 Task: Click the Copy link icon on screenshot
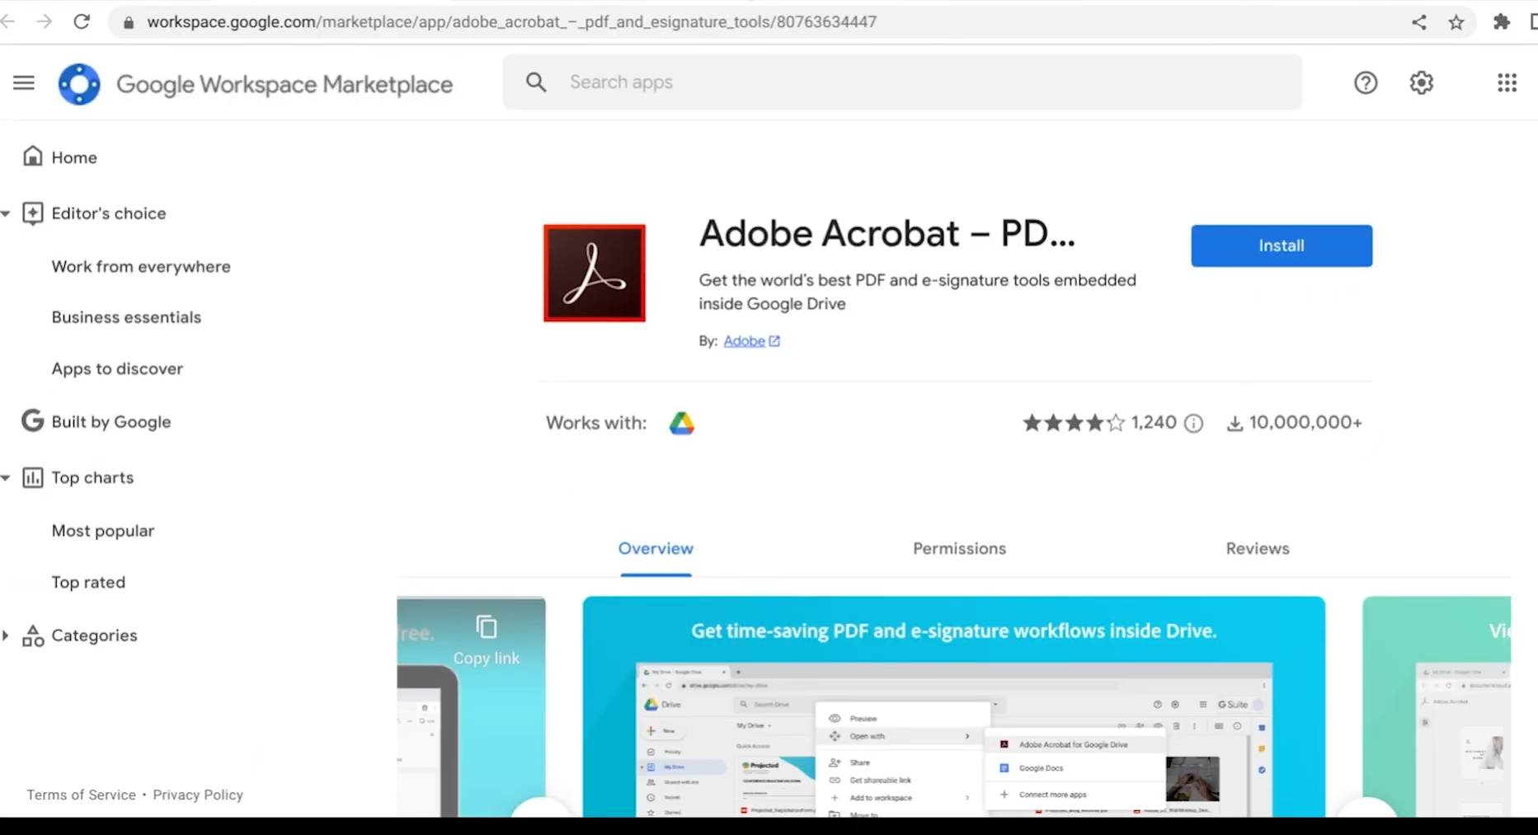pyautogui.click(x=487, y=627)
